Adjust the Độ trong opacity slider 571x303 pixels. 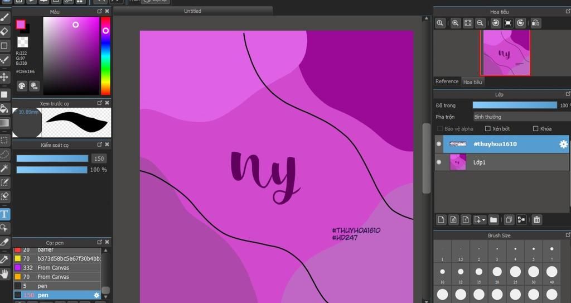pos(515,105)
